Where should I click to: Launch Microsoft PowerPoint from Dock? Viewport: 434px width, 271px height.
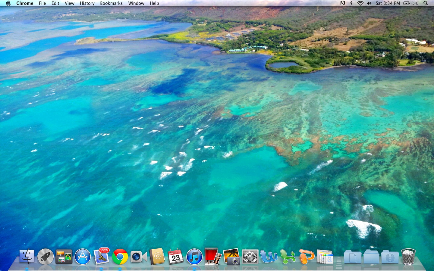307,257
